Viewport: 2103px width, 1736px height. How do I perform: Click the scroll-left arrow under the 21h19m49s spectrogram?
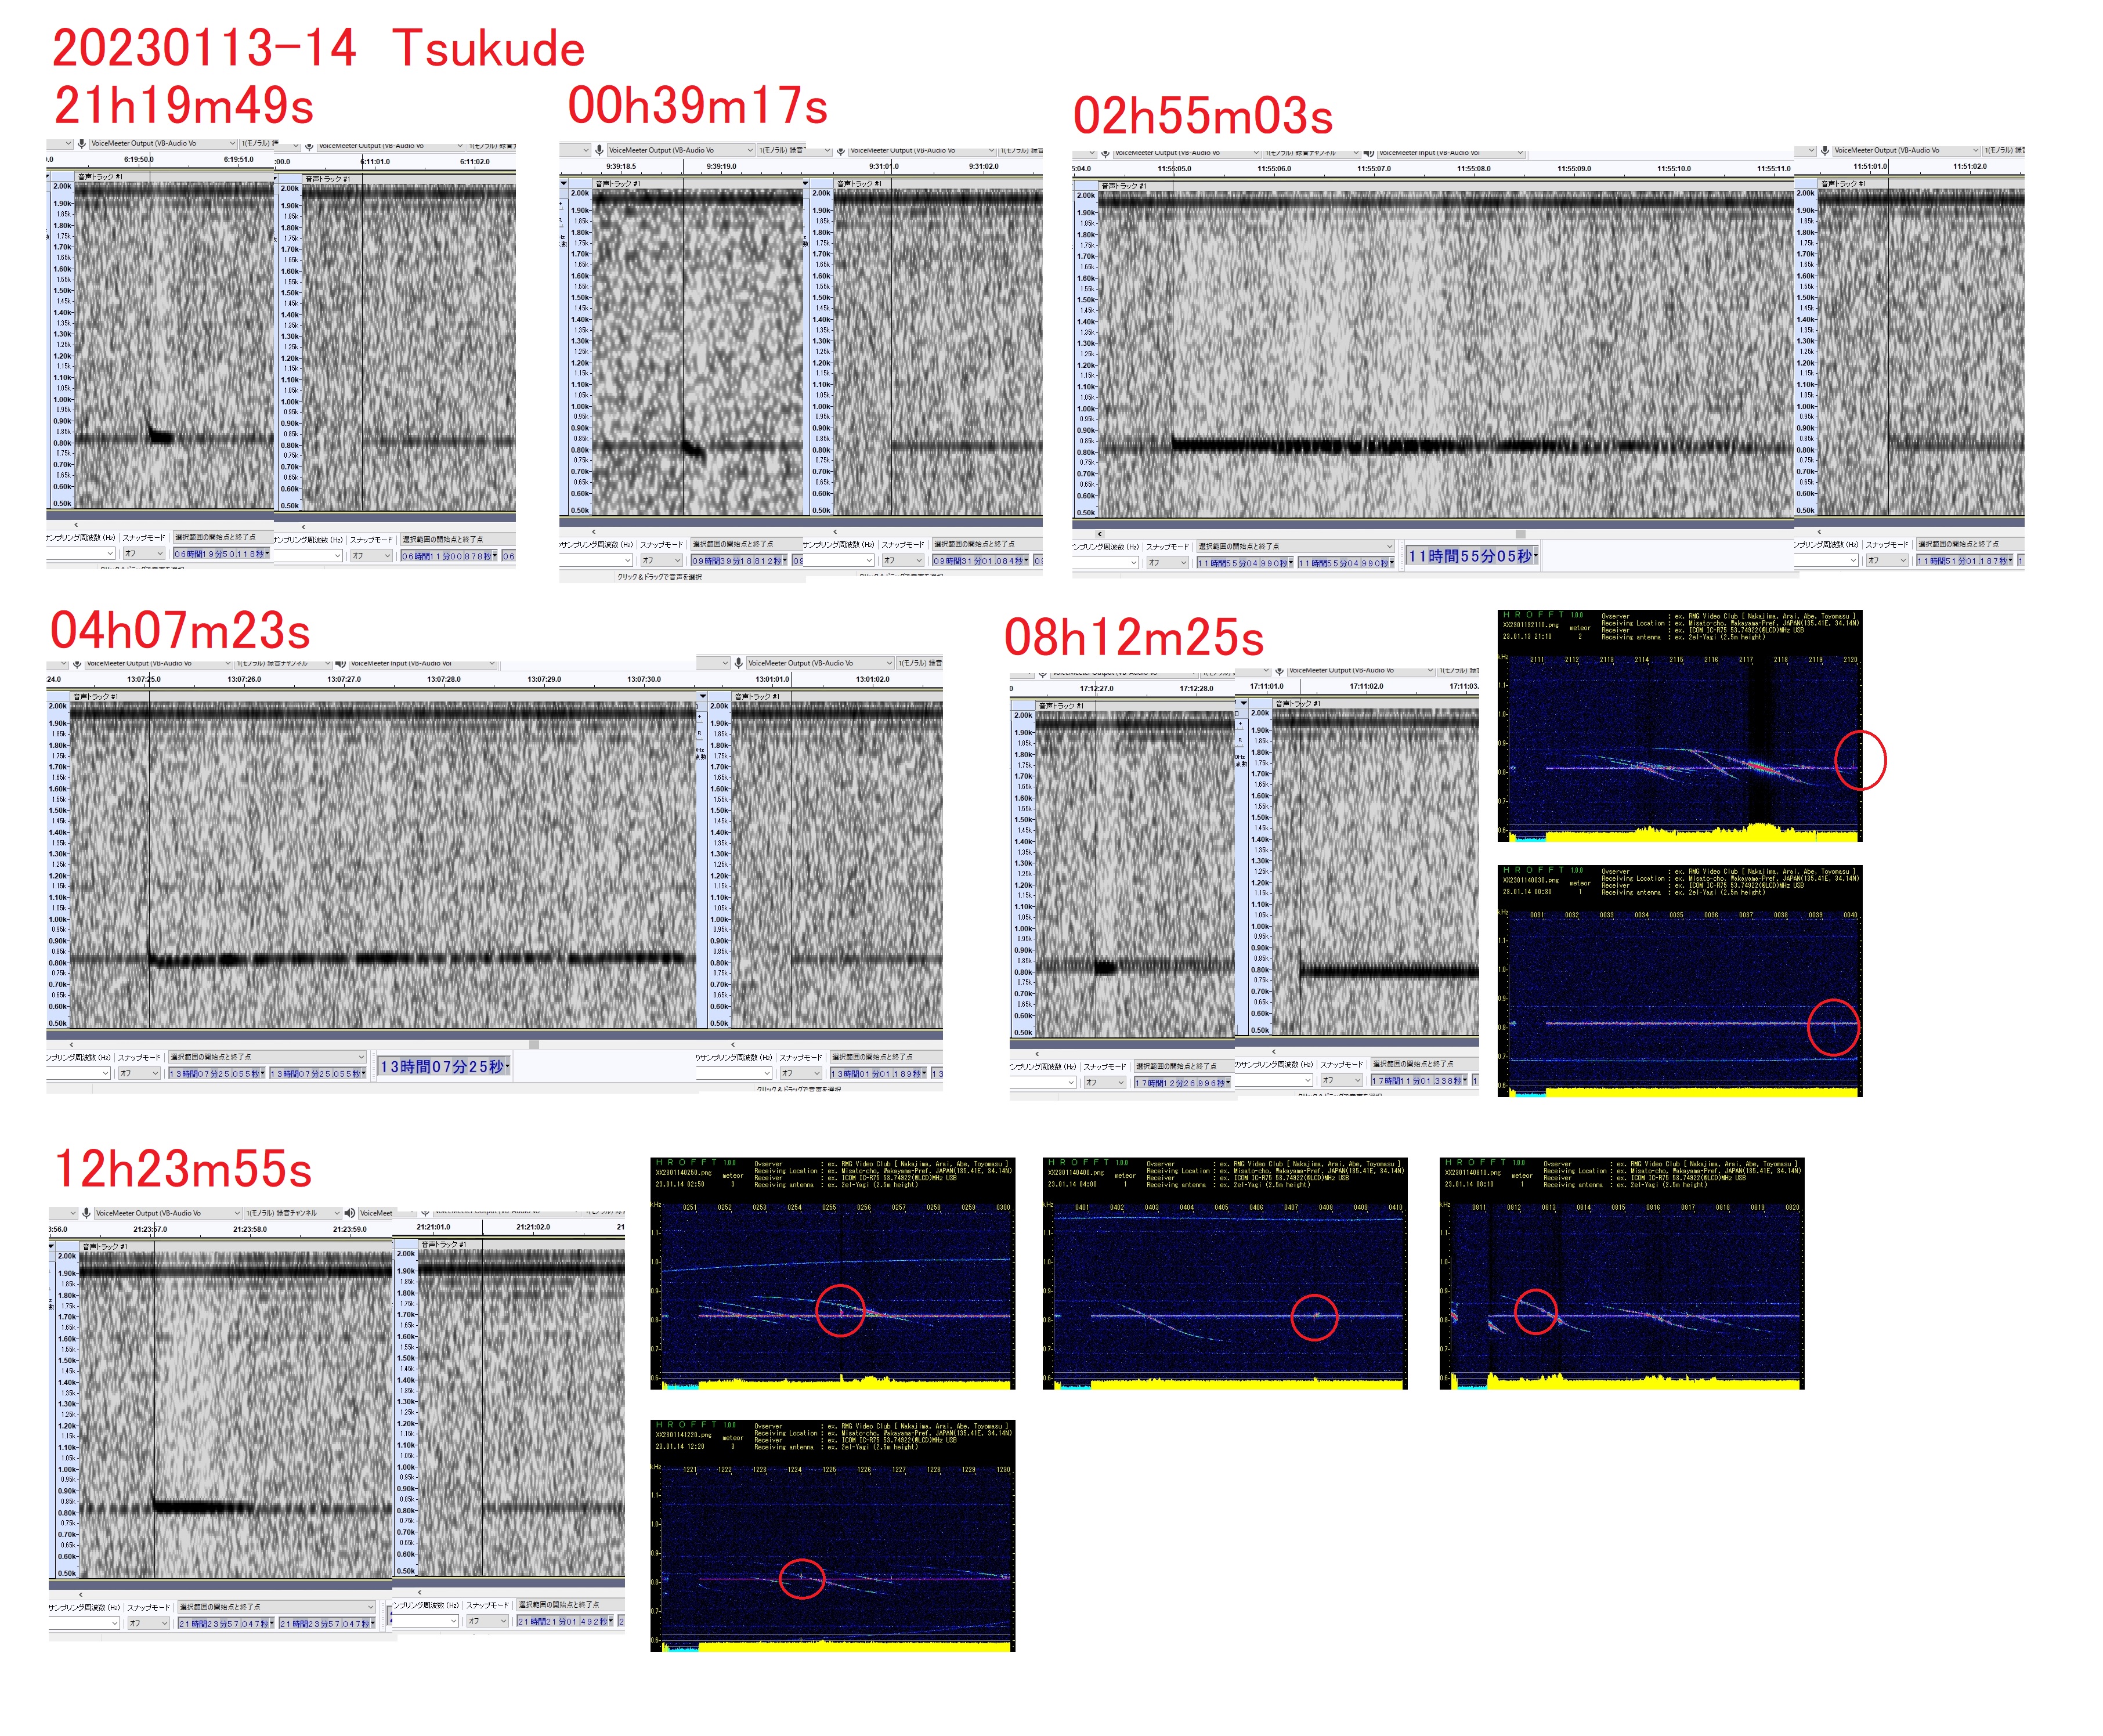tap(76, 524)
